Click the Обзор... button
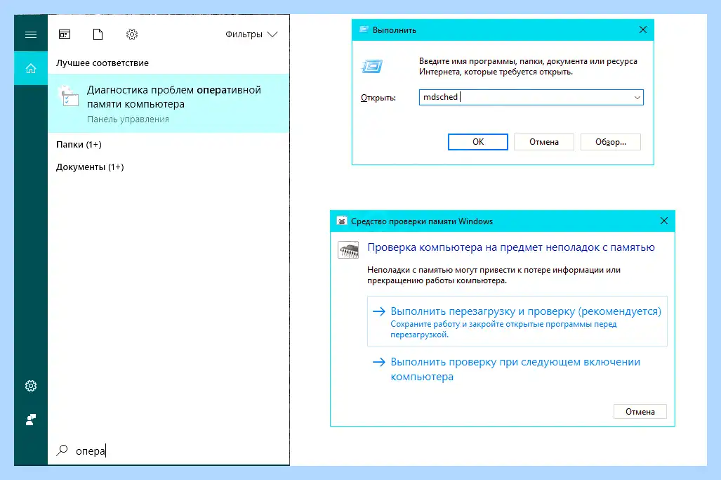 611,142
